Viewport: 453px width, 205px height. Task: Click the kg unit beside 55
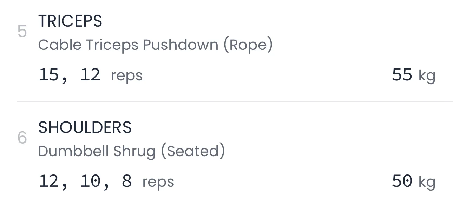coord(427,75)
